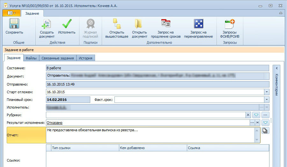Click the Links grid row selector header
Image resolution: width=287 pixels, height=167 pixels.
(49, 148)
